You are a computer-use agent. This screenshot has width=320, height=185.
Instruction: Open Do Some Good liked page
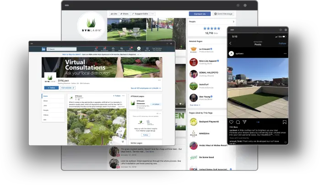point(206,157)
